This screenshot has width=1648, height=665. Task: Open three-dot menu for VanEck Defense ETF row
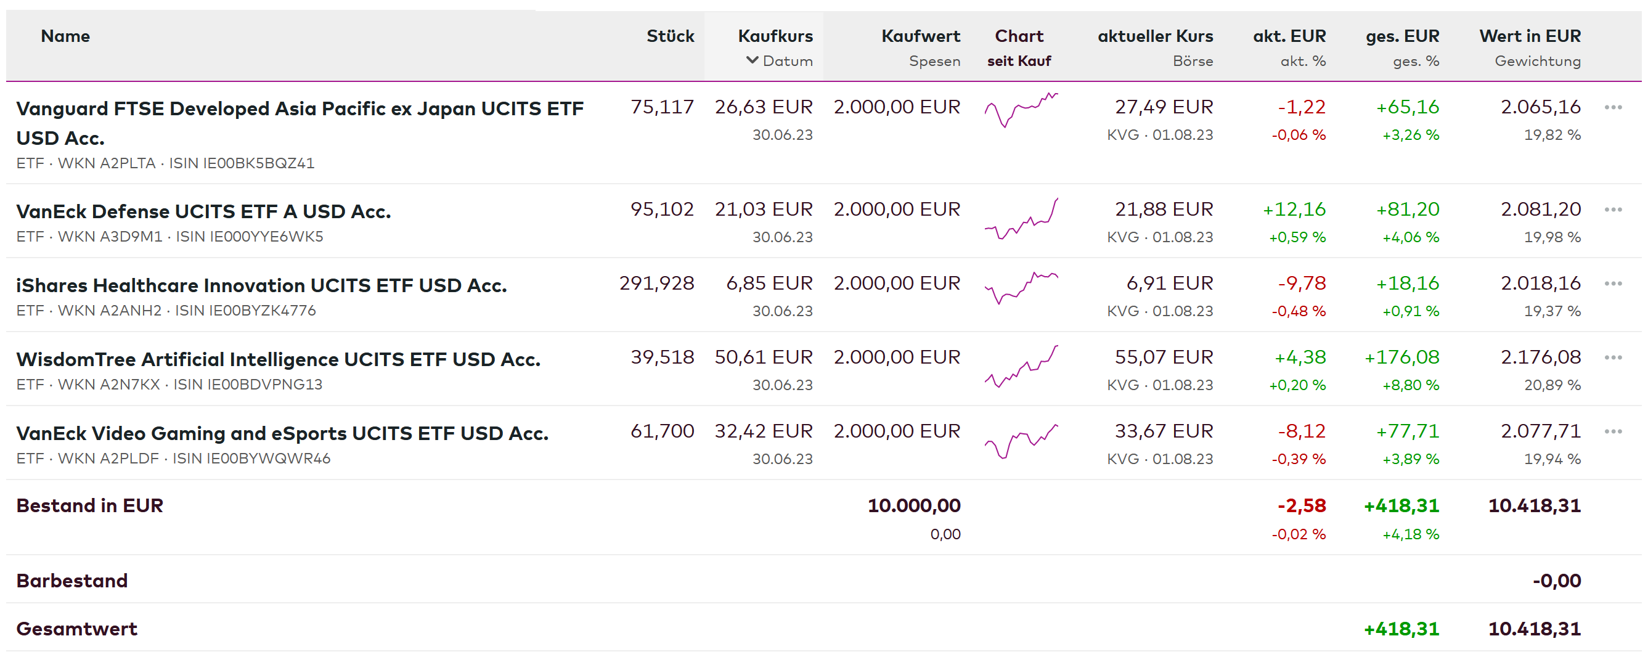coord(1613,210)
